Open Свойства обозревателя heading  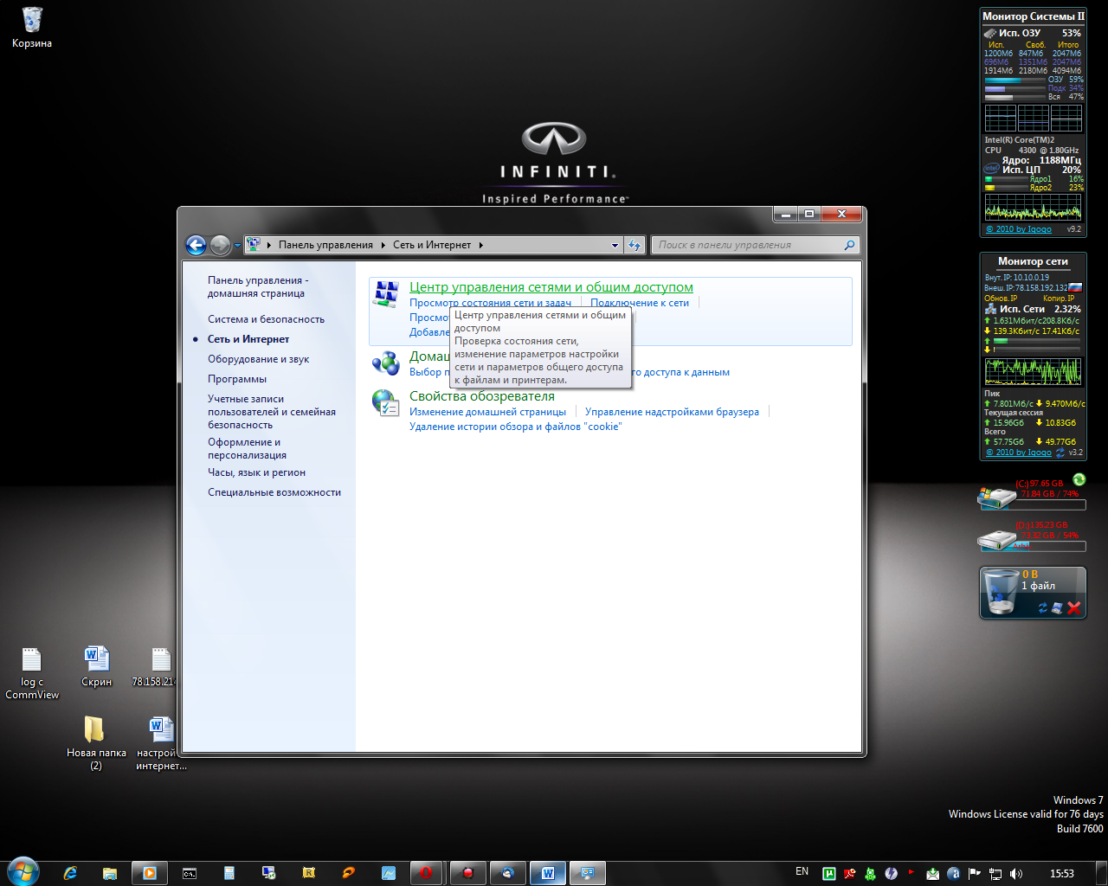pyautogui.click(x=482, y=396)
